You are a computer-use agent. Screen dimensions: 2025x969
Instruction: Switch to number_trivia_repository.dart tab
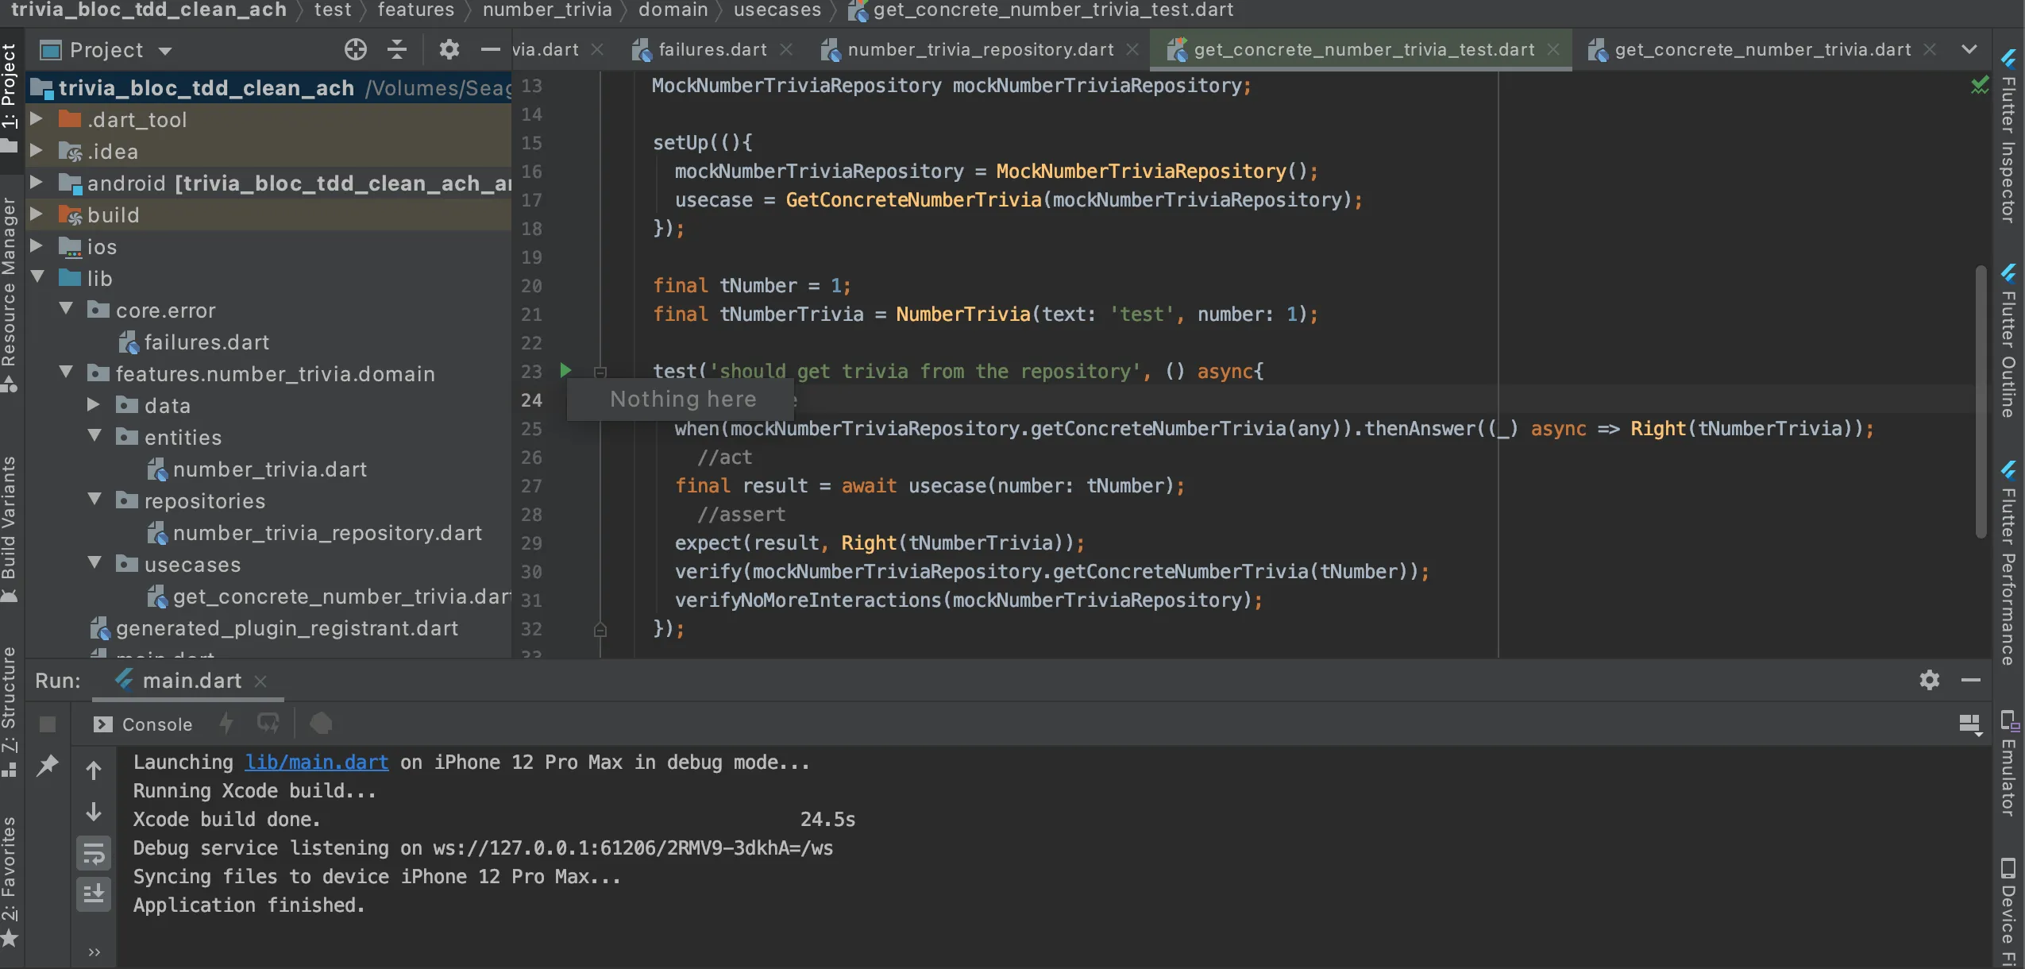point(980,49)
